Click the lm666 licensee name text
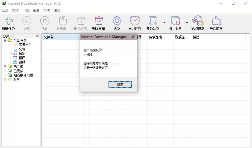 88,55
